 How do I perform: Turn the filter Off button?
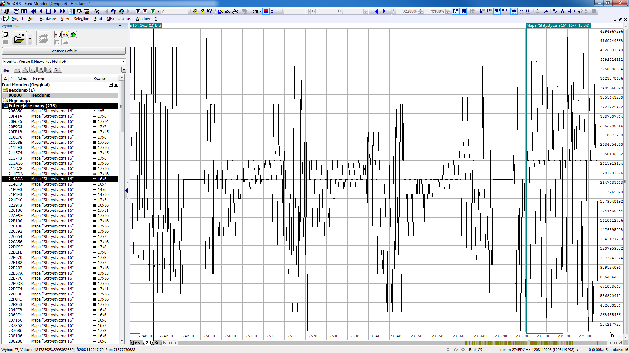coord(57,70)
